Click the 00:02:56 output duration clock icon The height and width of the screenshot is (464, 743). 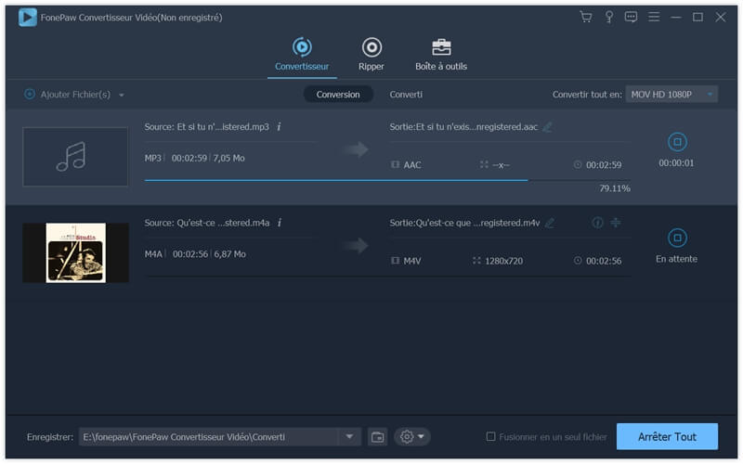tap(577, 261)
